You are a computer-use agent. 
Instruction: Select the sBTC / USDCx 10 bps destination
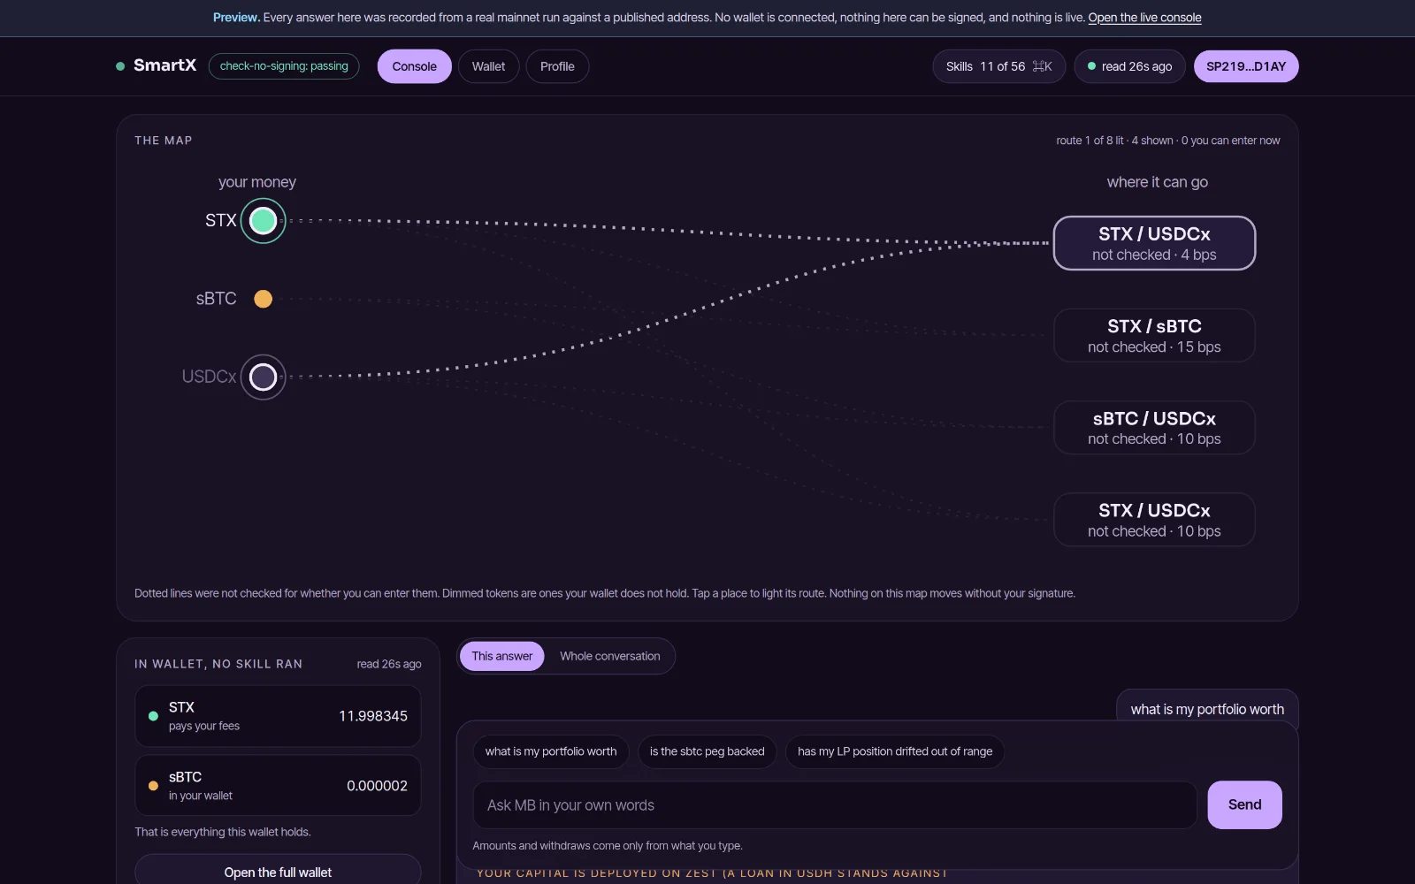point(1154,428)
